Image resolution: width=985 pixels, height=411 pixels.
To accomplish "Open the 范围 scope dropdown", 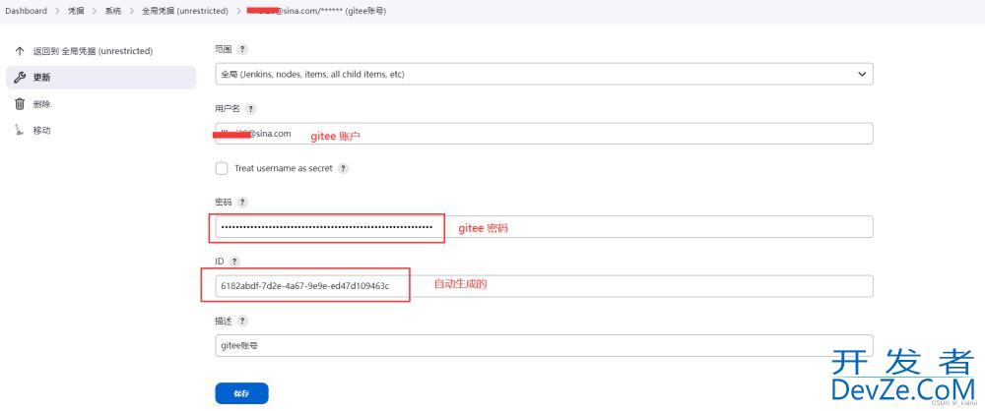I will point(544,74).
